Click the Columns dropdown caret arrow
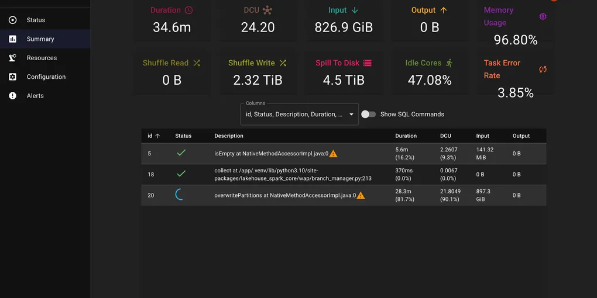Viewport: 597px width, 298px height. click(x=351, y=115)
